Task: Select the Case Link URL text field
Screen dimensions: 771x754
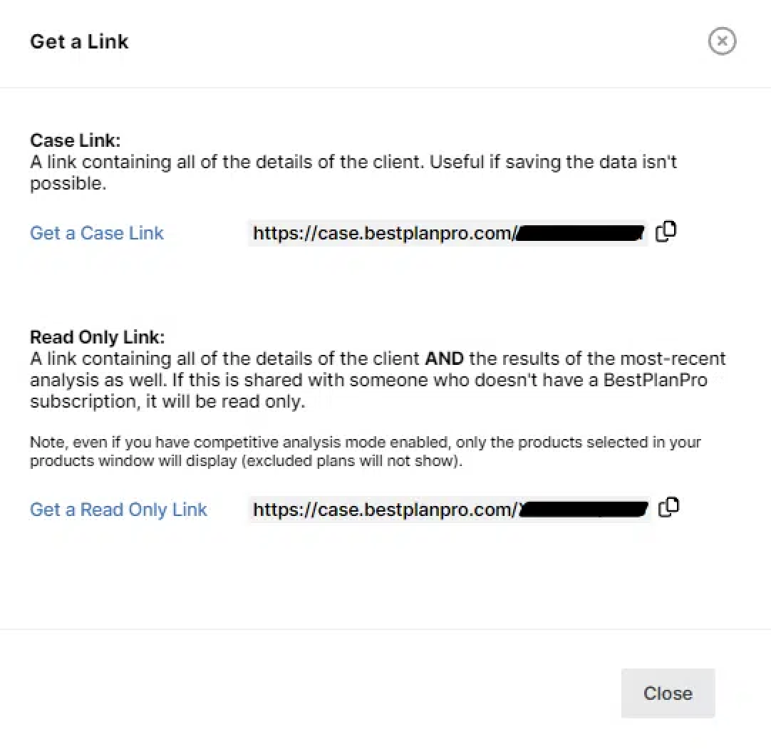Action: click(x=447, y=232)
